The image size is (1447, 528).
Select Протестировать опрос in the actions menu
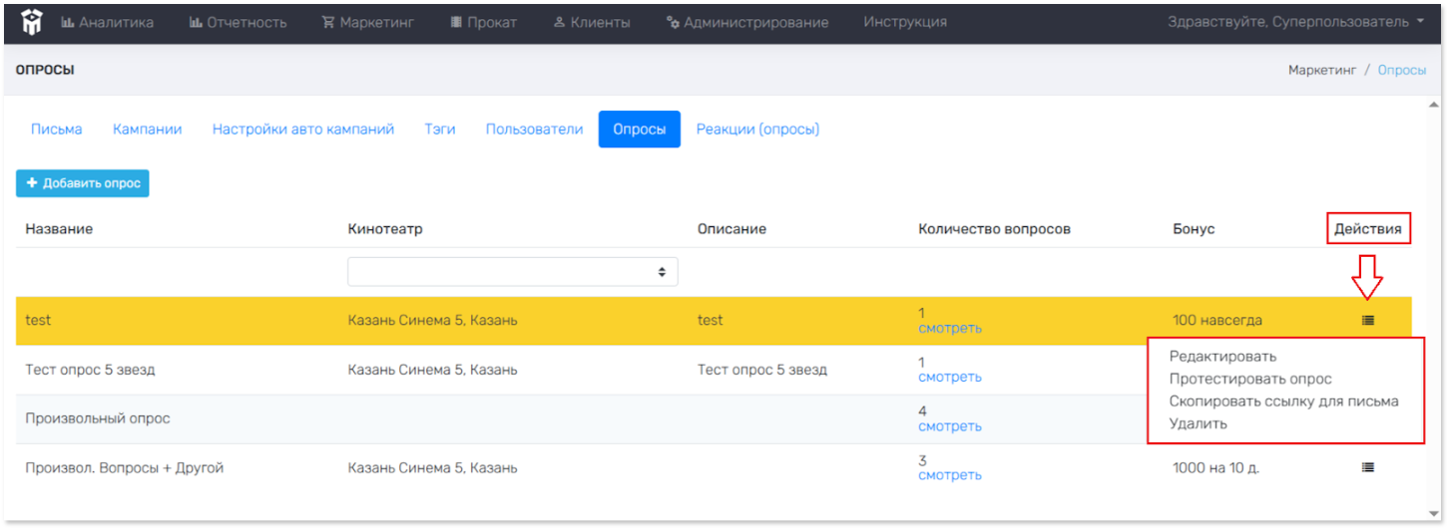[1249, 379]
